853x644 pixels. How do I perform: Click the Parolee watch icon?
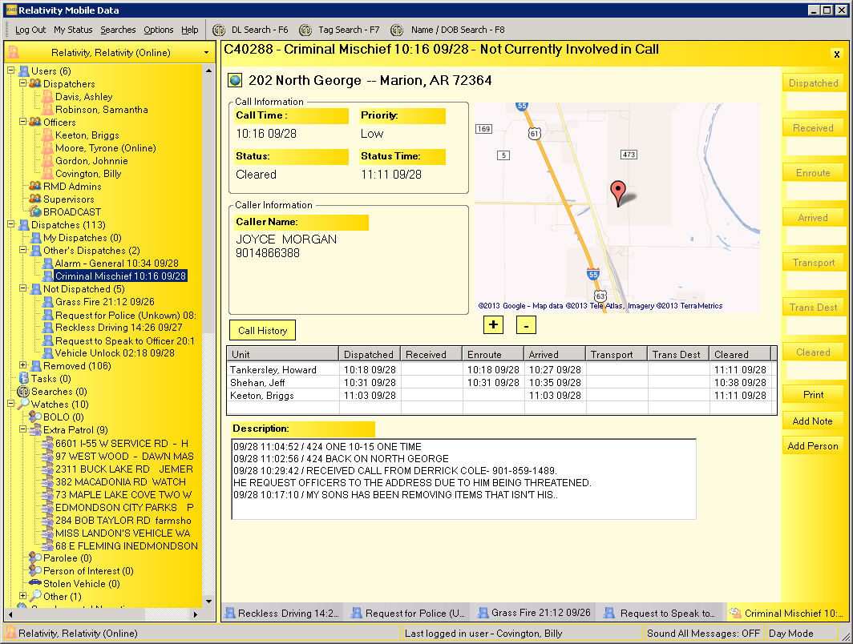point(35,557)
